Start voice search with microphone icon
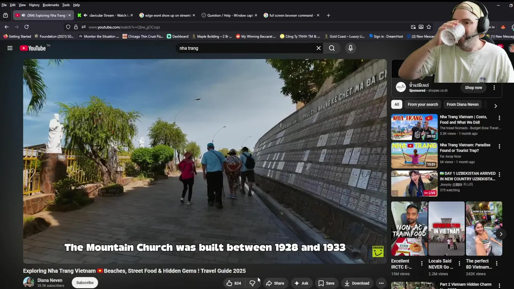Image resolution: width=514 pixels, height=289 pixels. 351,48
